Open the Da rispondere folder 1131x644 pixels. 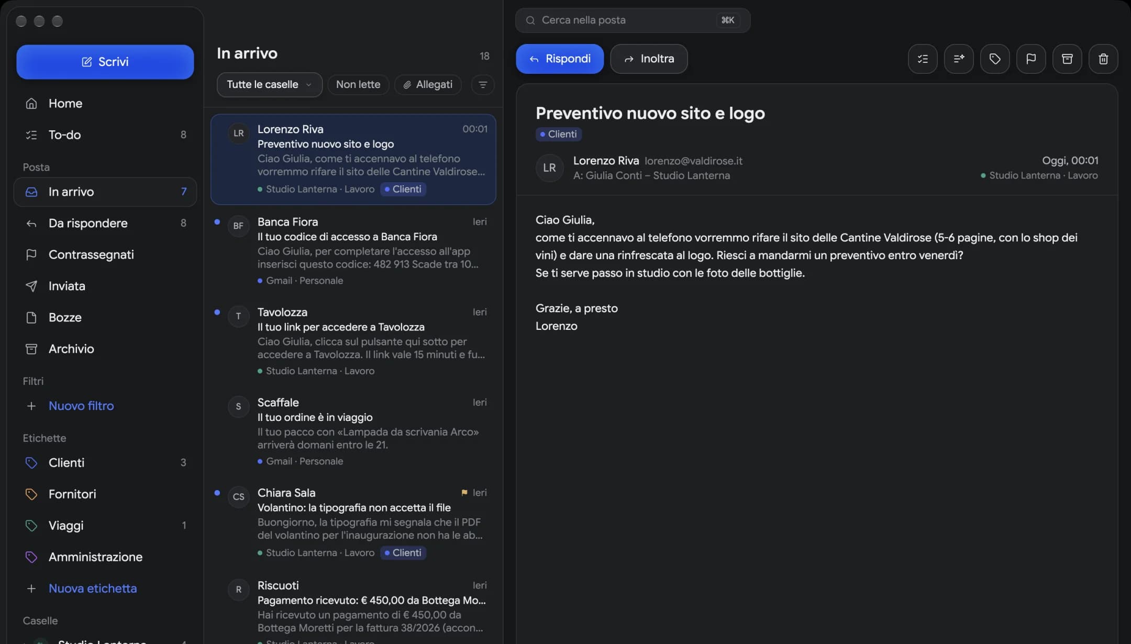(x=105, y=223)
